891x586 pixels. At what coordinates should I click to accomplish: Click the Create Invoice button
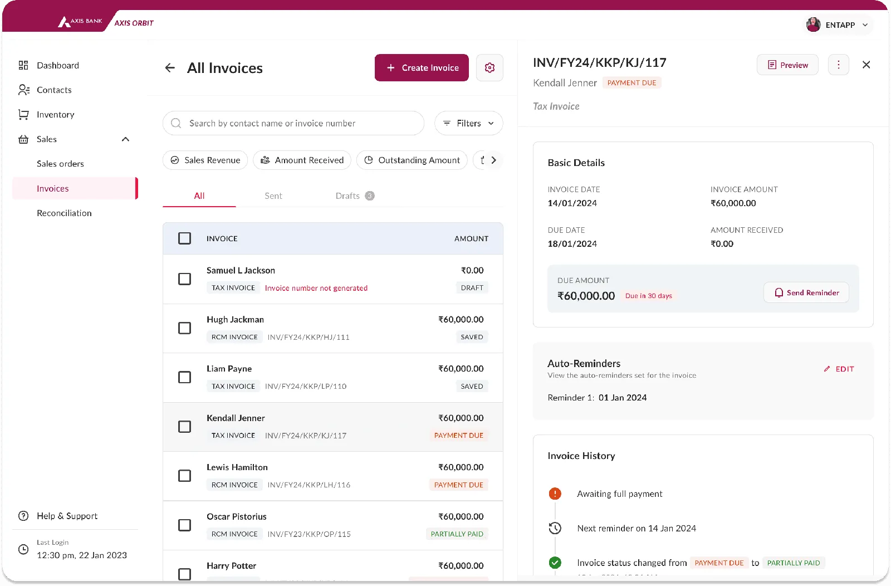[x=422, y=67]
